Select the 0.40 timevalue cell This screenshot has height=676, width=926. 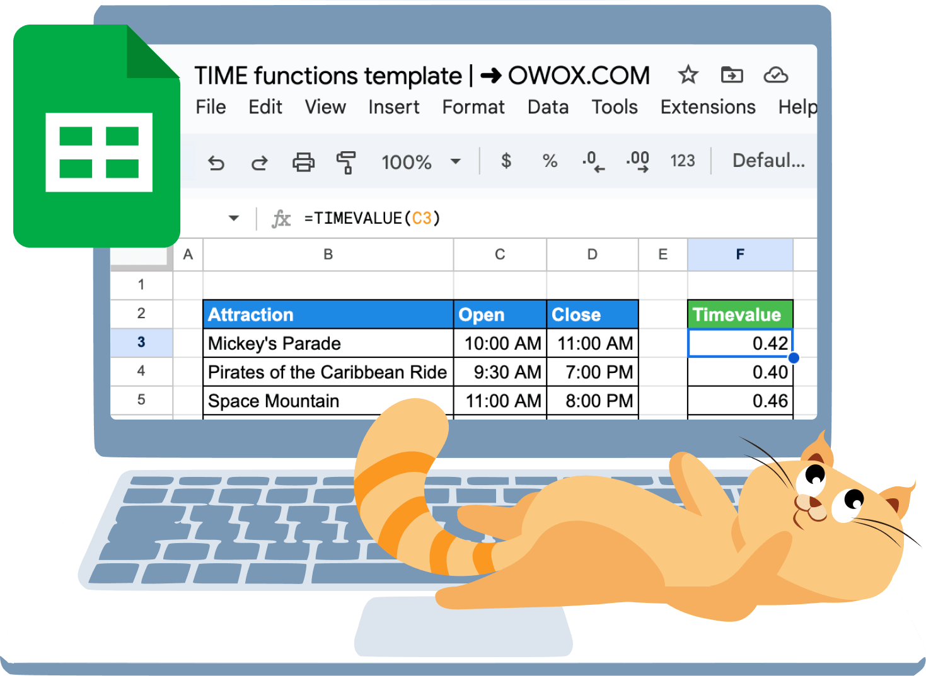(740, 372)
